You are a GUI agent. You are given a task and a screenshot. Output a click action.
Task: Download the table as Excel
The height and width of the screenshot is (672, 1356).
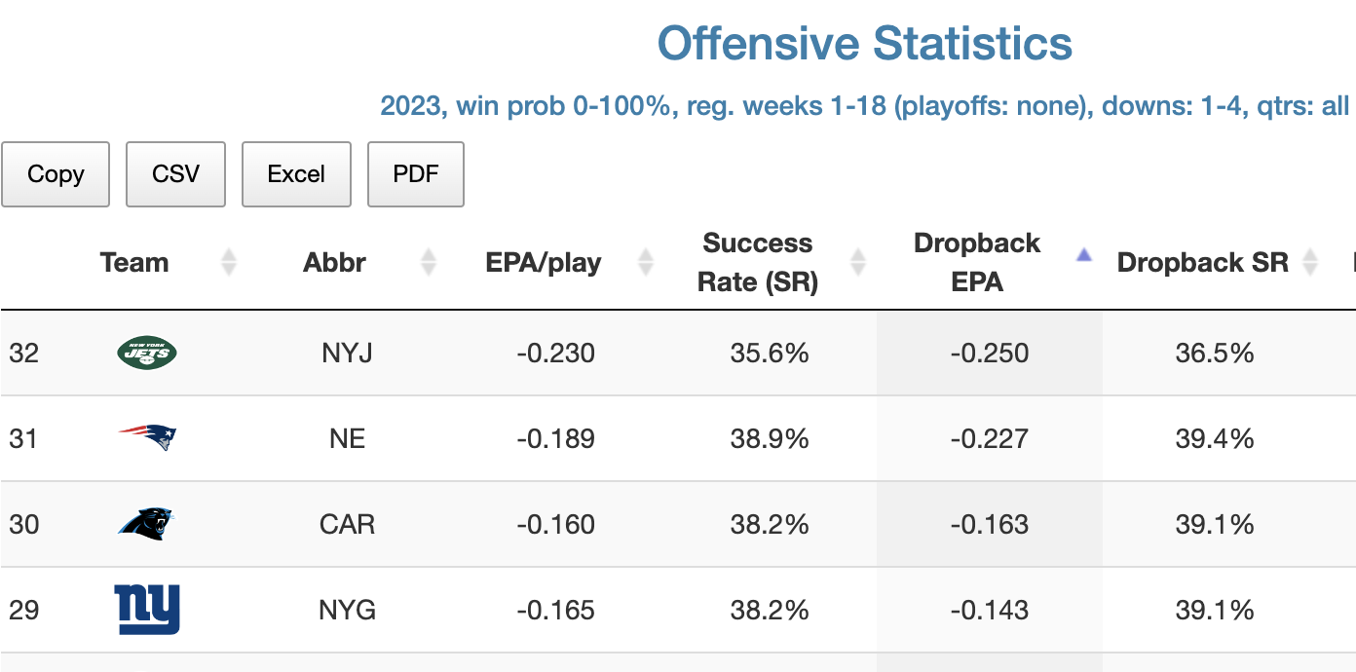pos(296,174)
